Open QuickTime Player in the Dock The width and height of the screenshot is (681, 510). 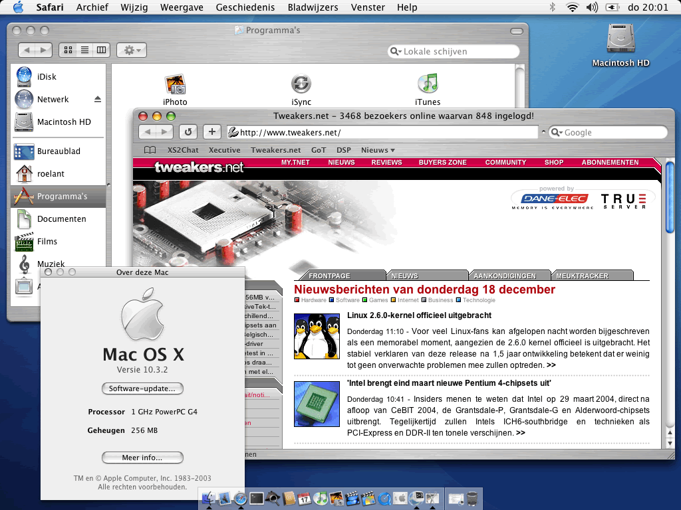(384, 499)
